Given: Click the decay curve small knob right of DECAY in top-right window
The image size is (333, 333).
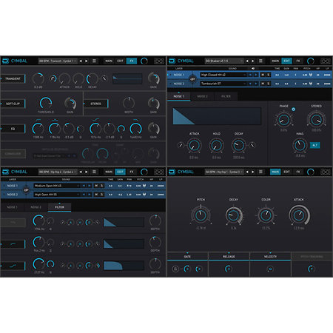Looking at the screenshot, I should 252,145.
